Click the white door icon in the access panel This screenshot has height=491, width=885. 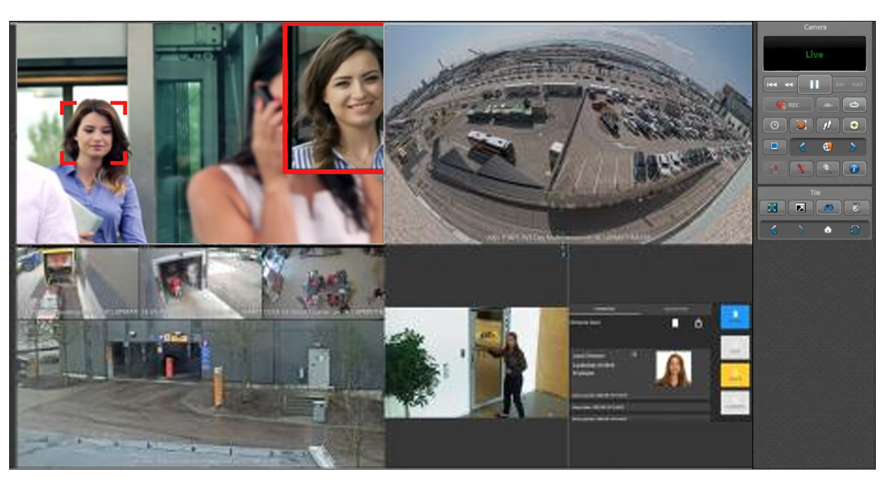click(675, 323)
